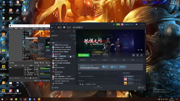
Task: Mark the game as favorite with star
Action: 141,55
